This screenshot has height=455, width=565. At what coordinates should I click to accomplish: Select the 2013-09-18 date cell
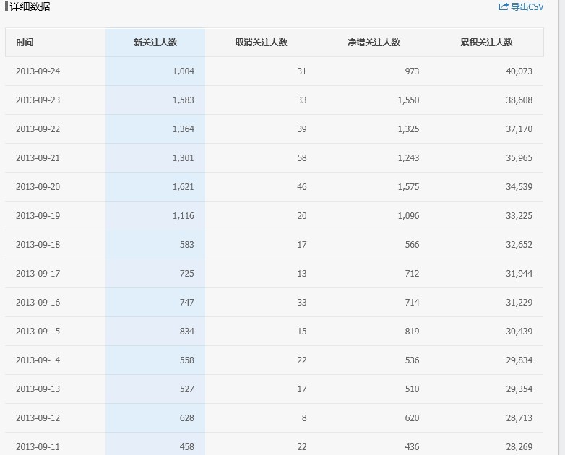[x=38, y=245]
